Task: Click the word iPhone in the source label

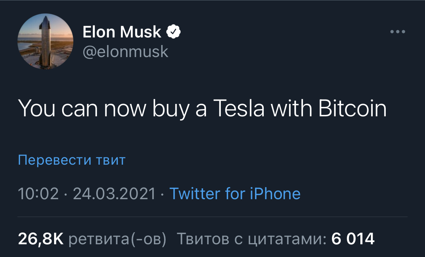Action: click(275, 194)
